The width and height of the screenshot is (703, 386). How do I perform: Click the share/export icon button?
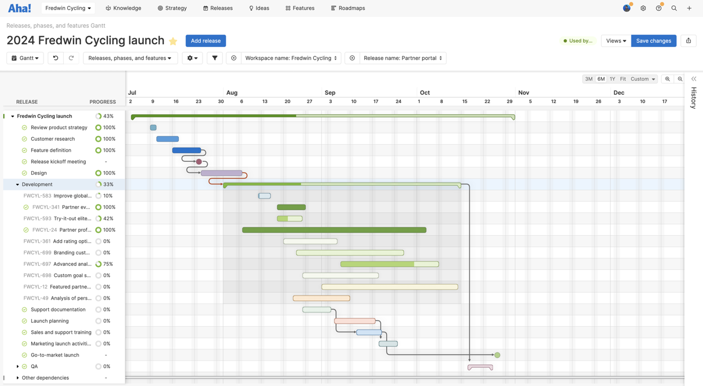[x=688, y=41]
